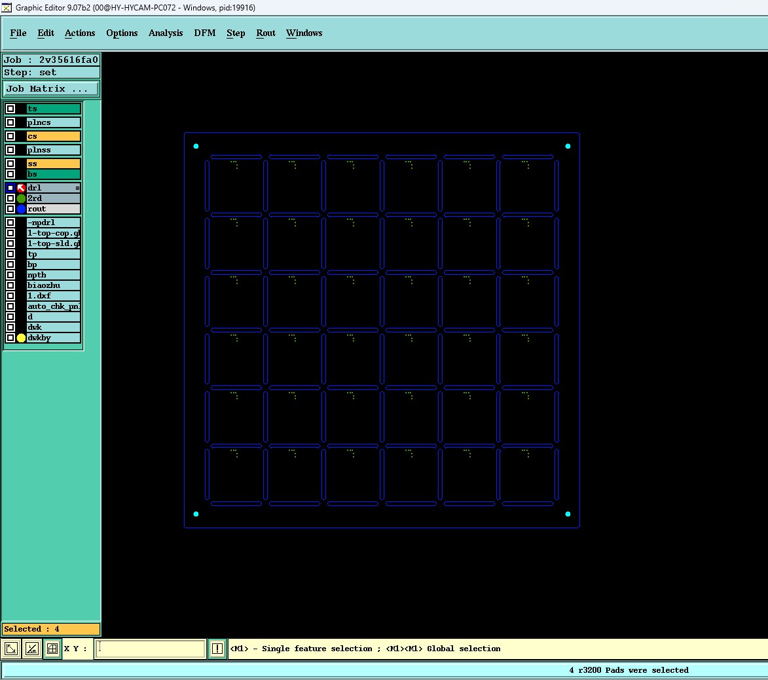Screen dimensions: 768x680
Task: Open the Job Matrix button
Action: point(51,88)
